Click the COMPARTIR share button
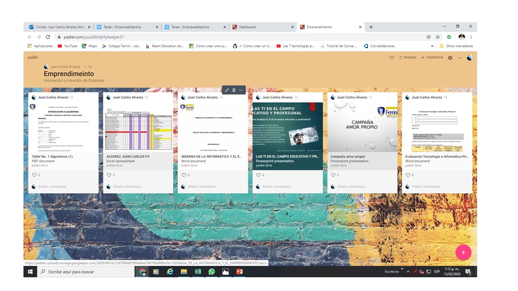Image resolution: width=518 pixels, height=291 pixels. (x=432, y=58)
